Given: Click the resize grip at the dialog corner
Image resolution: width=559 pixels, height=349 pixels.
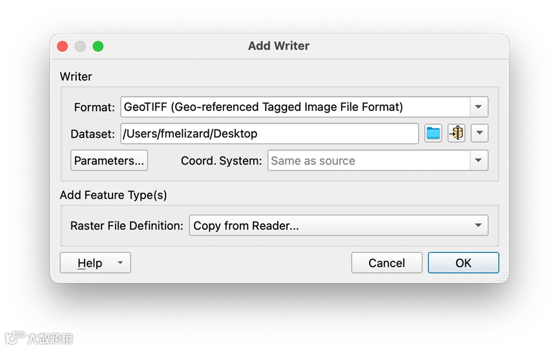Looking at the screenshot, I should coord(503,277).
